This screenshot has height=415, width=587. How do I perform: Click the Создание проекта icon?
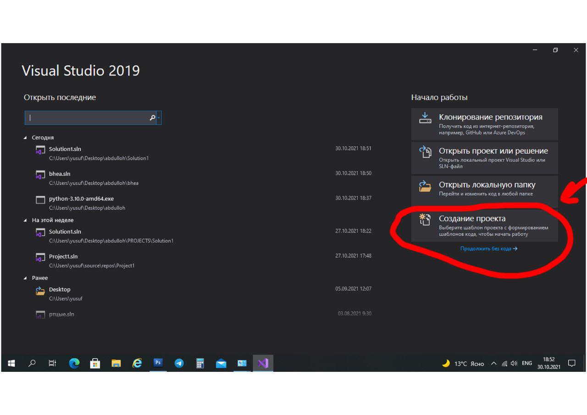tap(425, 220)
